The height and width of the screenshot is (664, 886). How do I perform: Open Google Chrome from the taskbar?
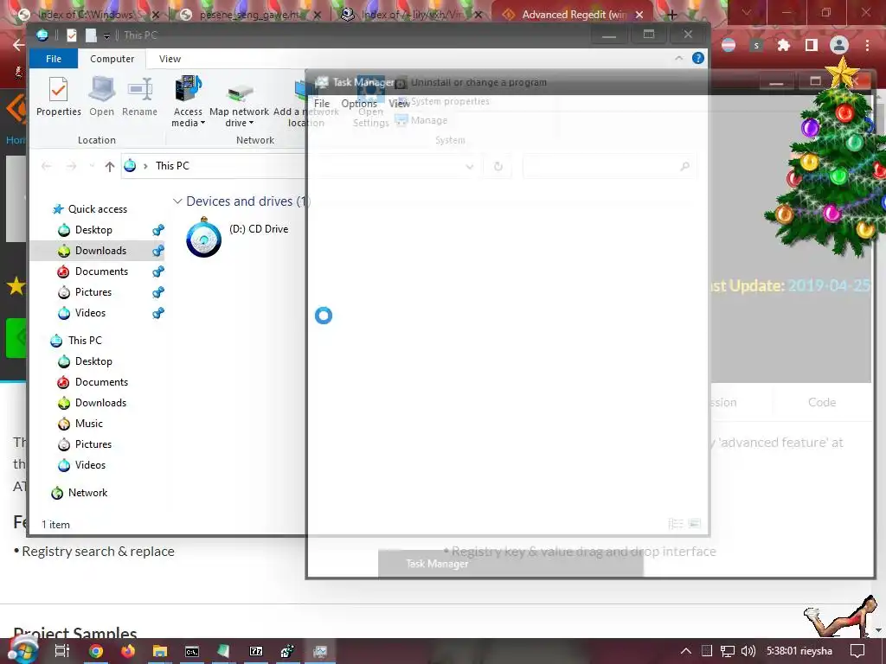coord(96,651)
